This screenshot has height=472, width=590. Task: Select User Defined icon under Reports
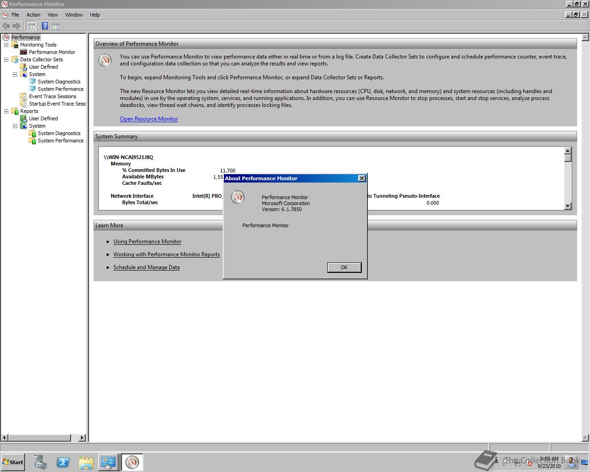click(24, 118)
